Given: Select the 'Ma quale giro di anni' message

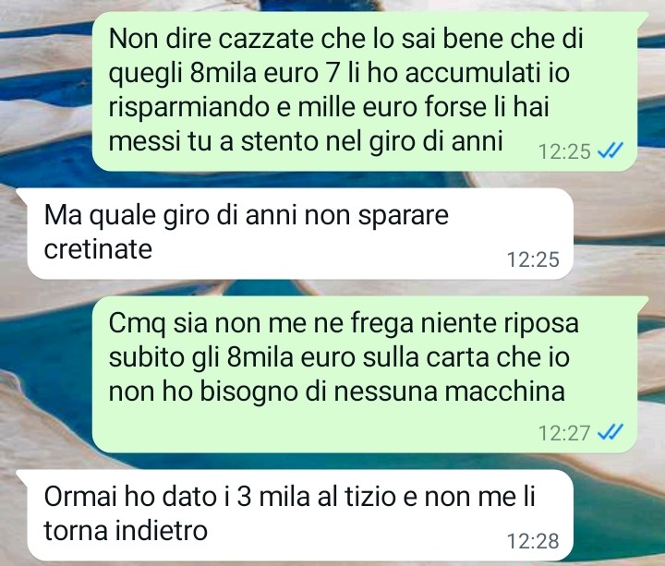Looking at the screenshot, I should pyautogui.click(x=300, y=234).
